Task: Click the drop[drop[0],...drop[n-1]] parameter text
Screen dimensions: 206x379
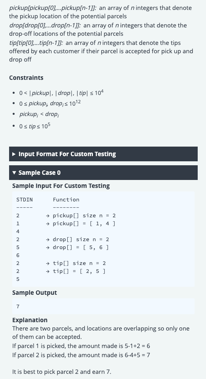Action: point(45,25)
